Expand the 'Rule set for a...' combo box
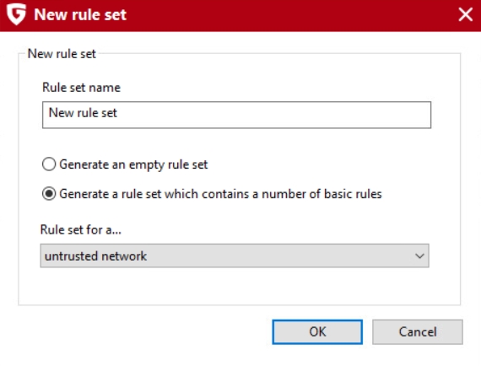Image resolution: width=481 pixels, height=366 pixels. [x=235, y=256]
